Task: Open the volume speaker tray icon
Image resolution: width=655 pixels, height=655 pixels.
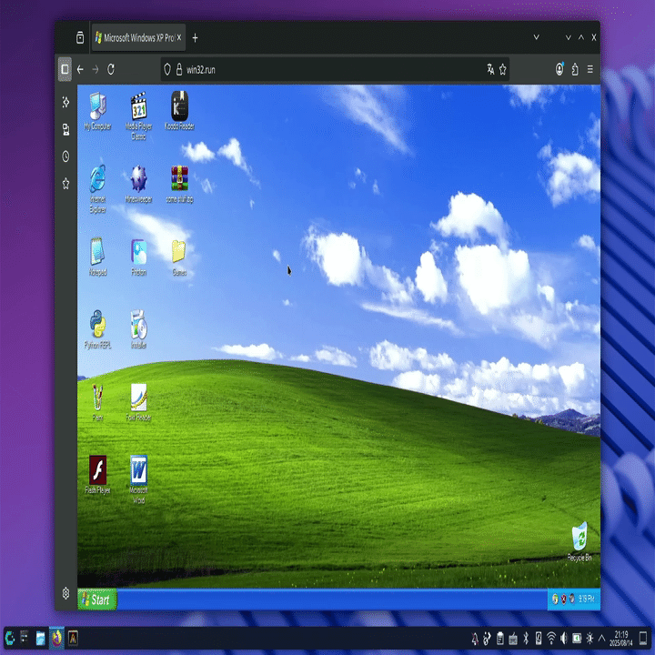Action: (564, 639)
